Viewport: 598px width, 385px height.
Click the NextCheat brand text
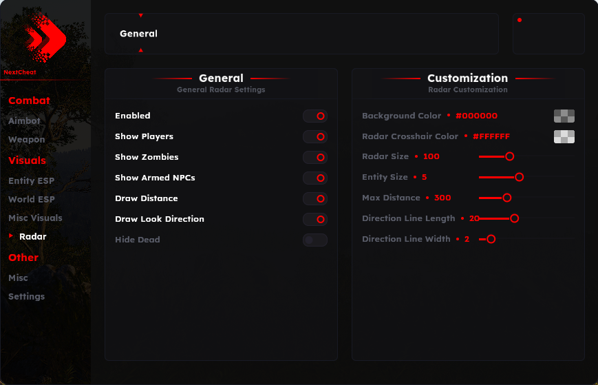pyautogui.click(x=20, y=72)
